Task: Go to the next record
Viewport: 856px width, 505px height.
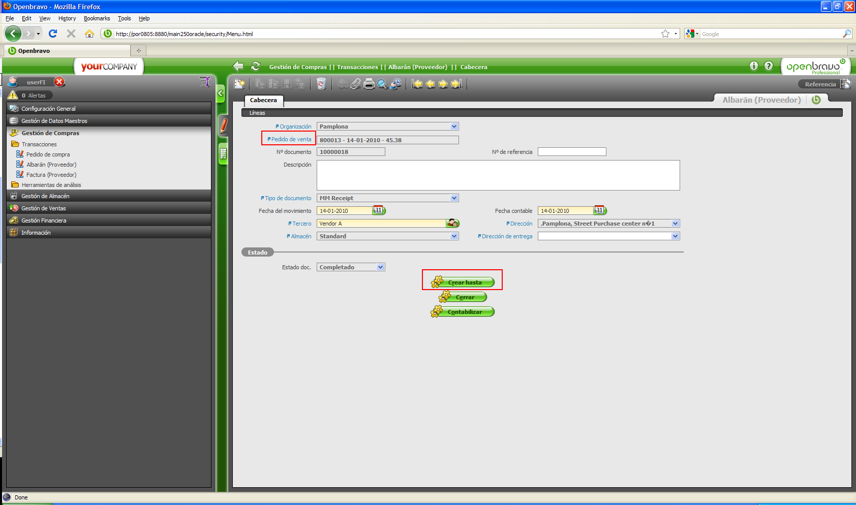Action: 443,84
